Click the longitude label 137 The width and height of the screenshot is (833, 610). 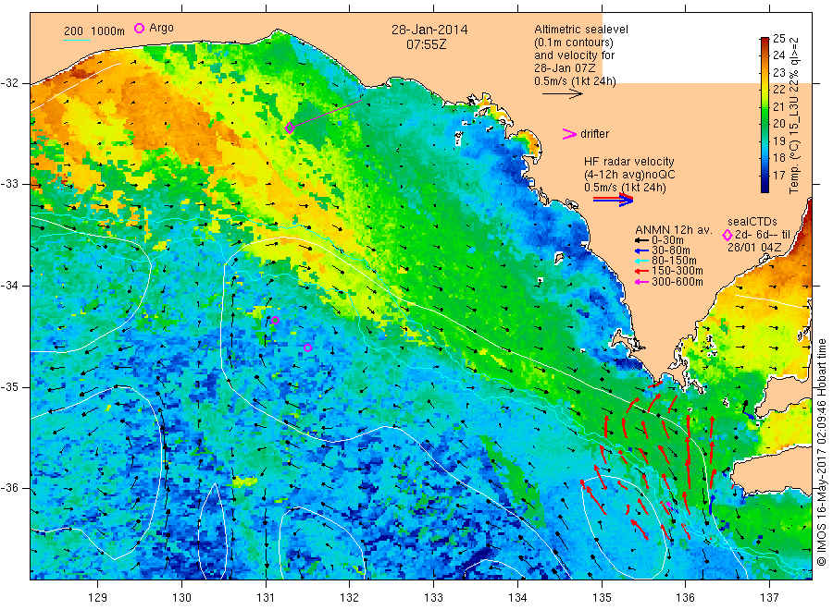point(769,598)
